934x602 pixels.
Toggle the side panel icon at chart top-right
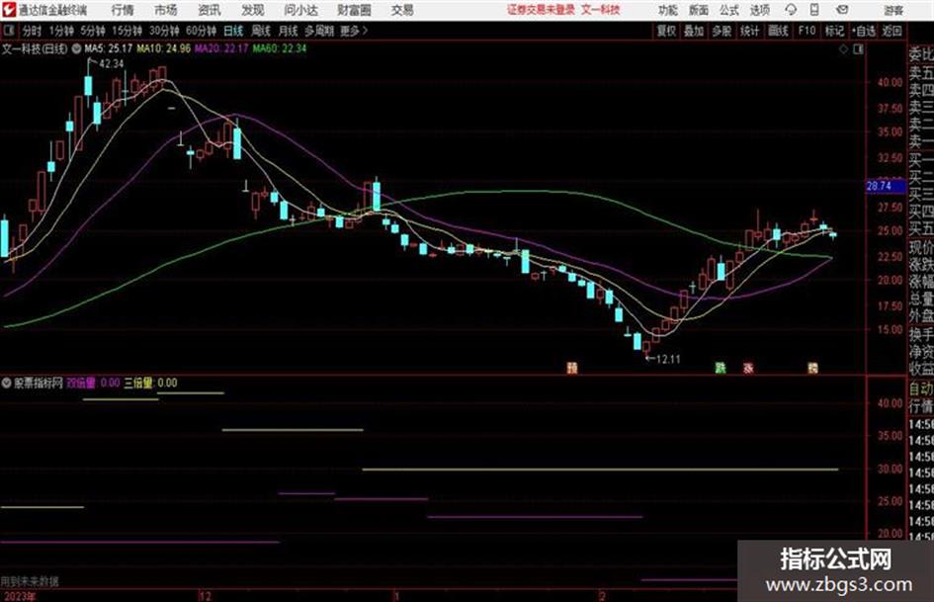(858, 49)
